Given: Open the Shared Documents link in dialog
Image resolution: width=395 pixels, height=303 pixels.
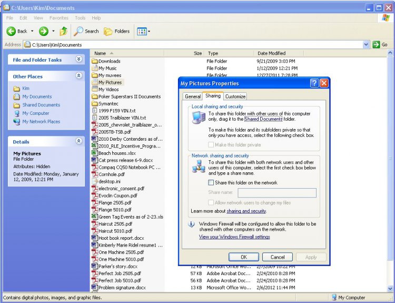Looking at the screenshot, I should [263, 119].
